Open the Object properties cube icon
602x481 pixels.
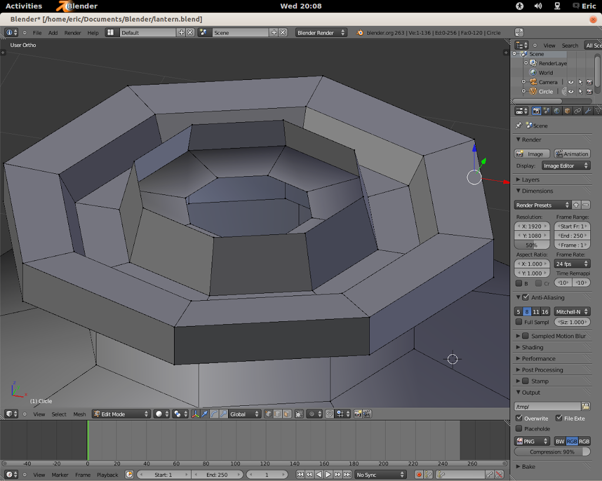[567, 111]
